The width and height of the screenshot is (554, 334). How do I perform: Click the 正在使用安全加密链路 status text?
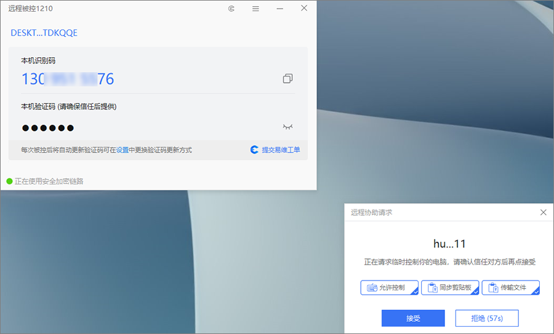49,181
